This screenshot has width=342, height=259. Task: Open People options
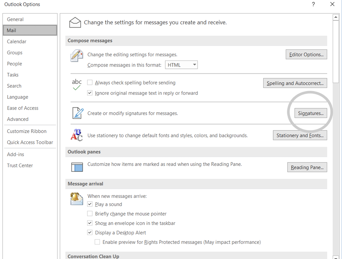click(30, 64)
